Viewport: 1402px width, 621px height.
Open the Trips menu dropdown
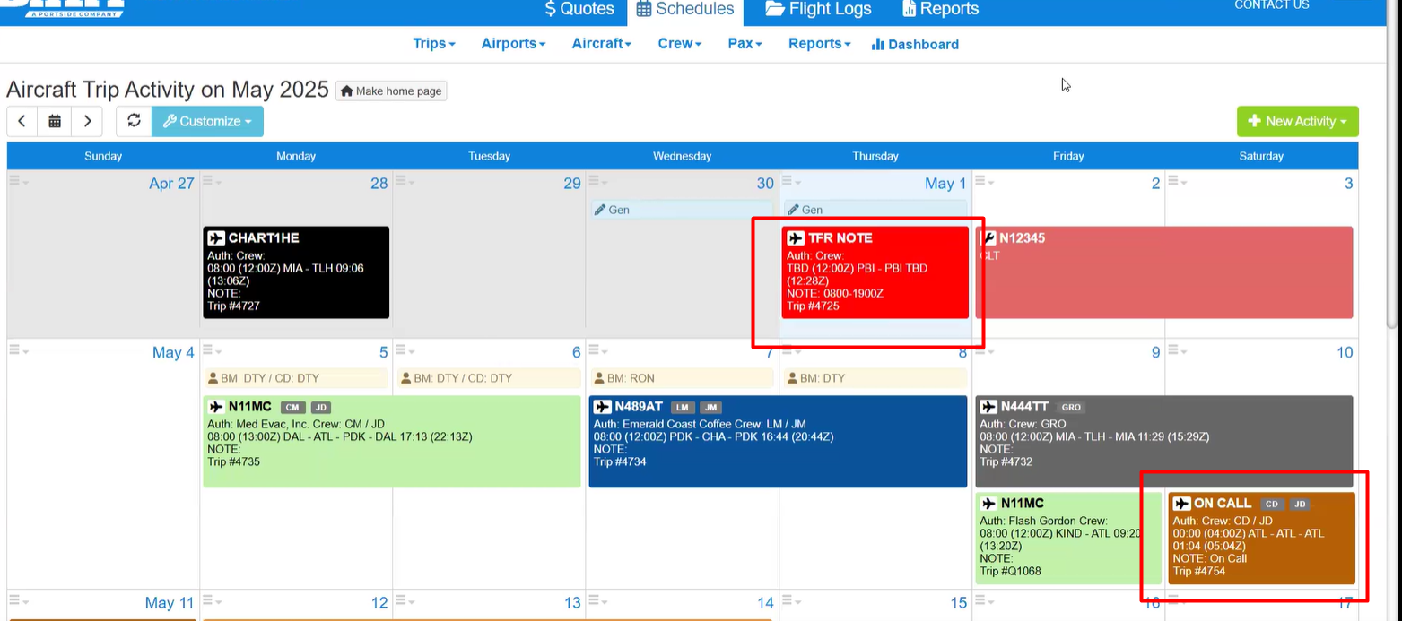[434, 44]
